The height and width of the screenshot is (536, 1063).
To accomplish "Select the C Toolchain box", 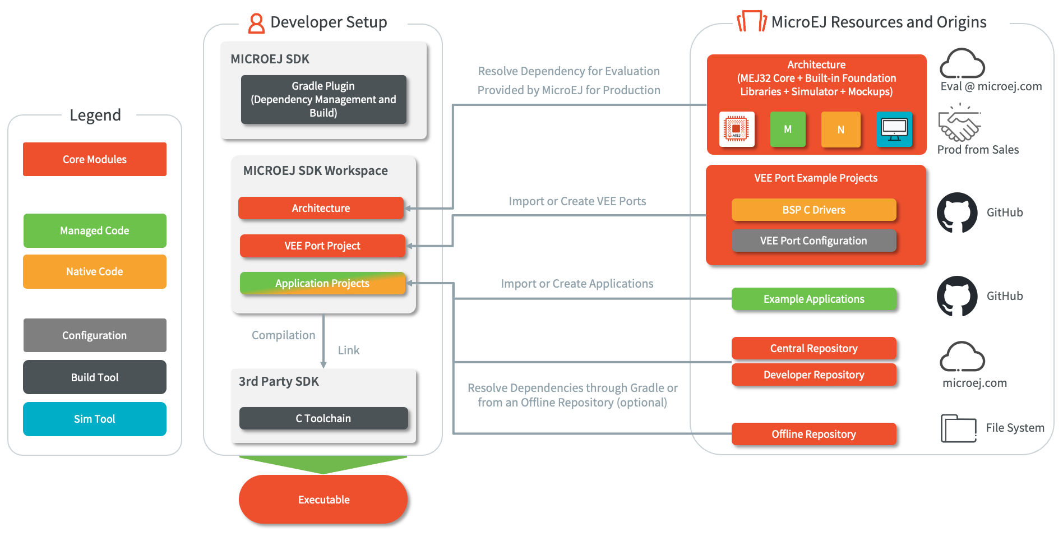I will (323, 418).
